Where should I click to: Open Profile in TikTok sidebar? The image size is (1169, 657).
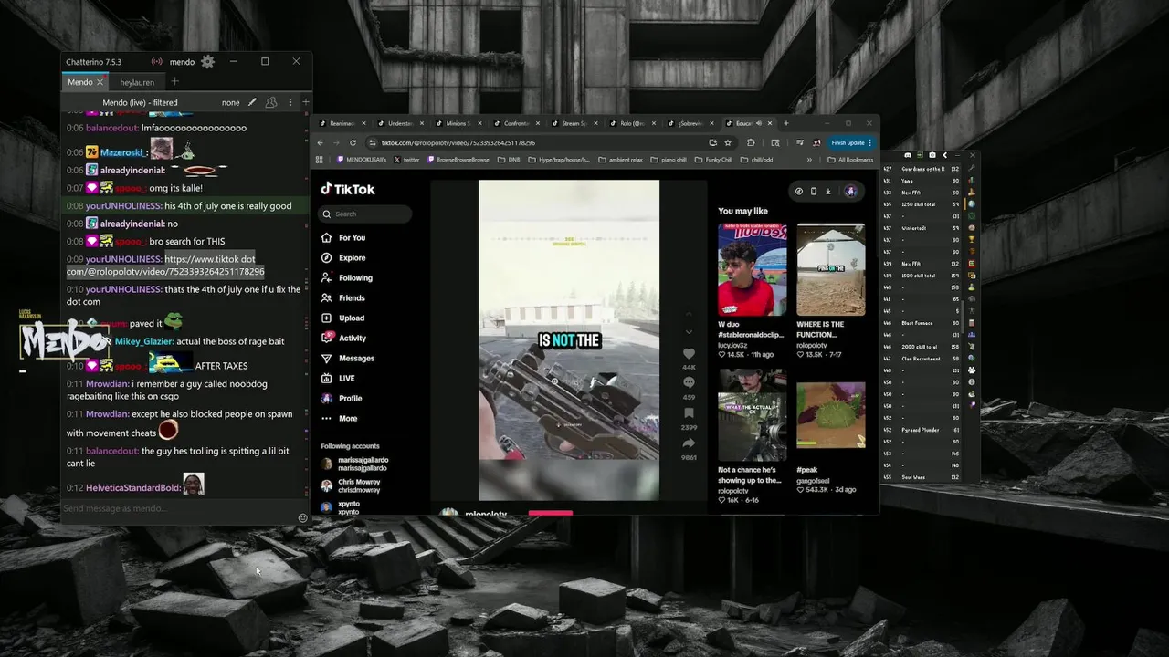(x=343, y=398)
